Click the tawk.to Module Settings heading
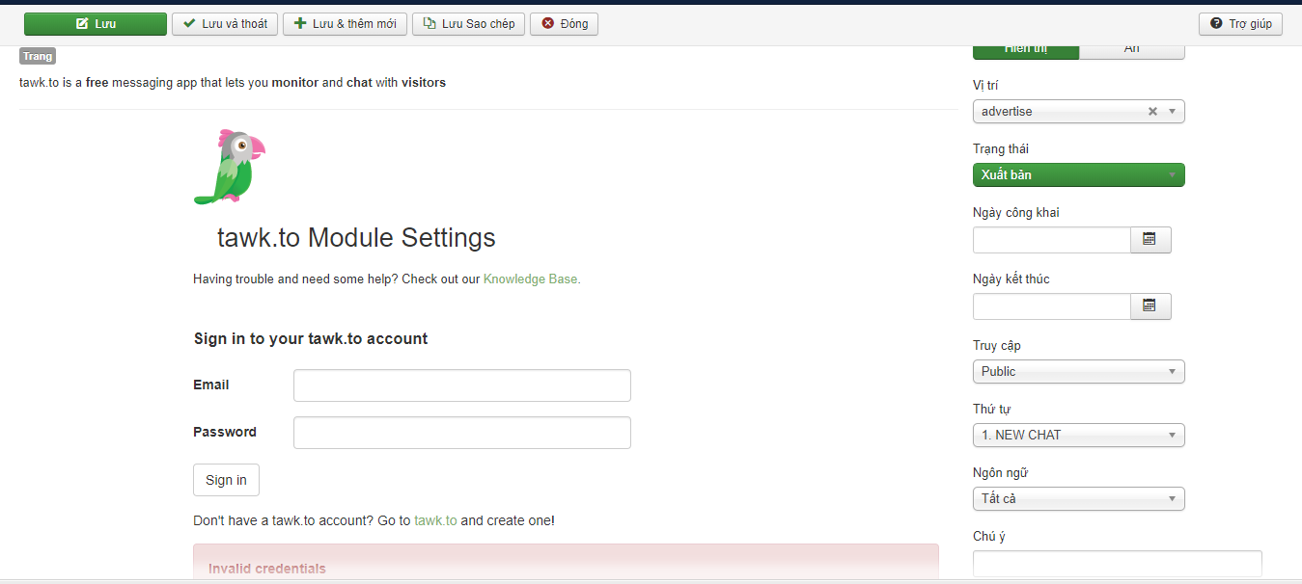1302x584 pixels. point(356,237)
